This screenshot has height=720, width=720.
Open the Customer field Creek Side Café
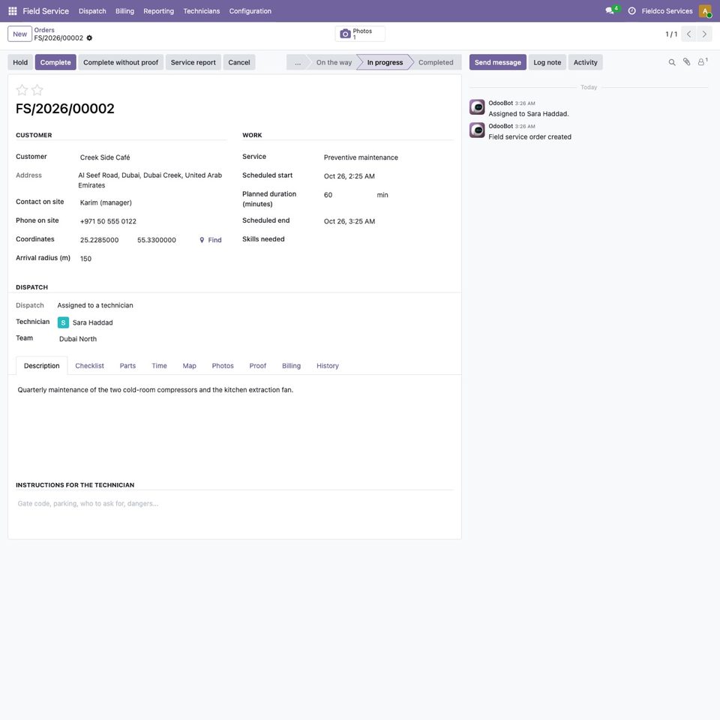pos(151,157)
